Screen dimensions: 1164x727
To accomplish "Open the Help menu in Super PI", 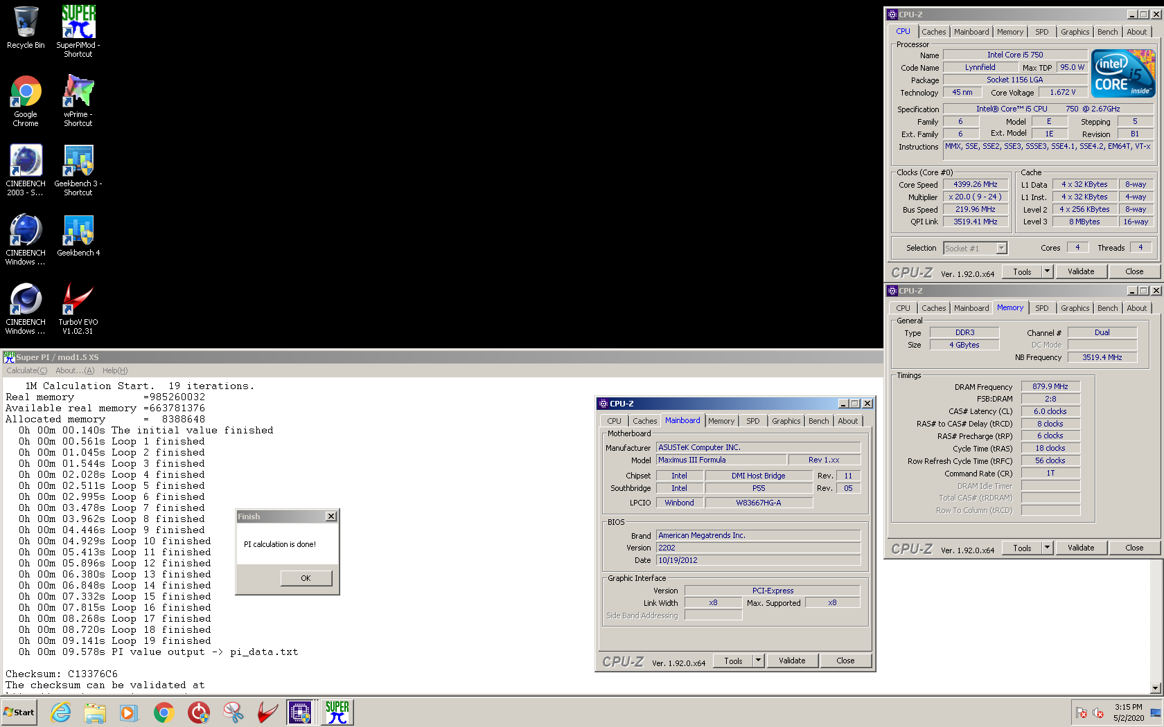I will point(115,370).
